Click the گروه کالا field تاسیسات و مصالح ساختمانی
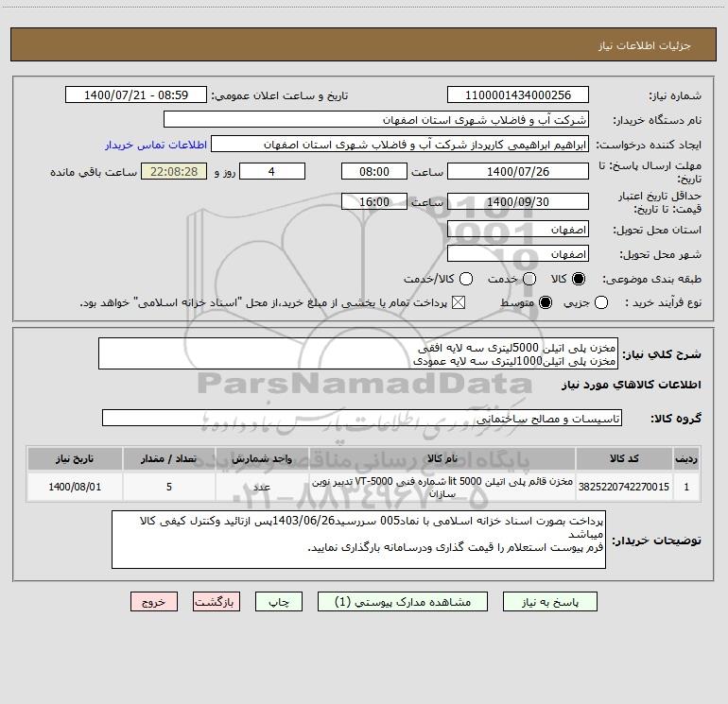Viewport: 728px width, 704px height. (362, 418)
